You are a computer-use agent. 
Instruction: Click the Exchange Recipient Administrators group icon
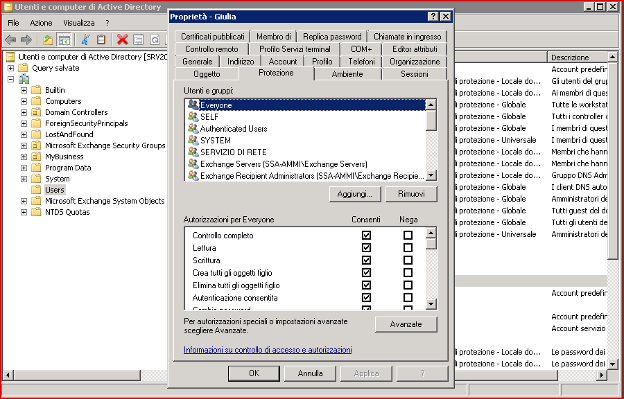(193, 175)
